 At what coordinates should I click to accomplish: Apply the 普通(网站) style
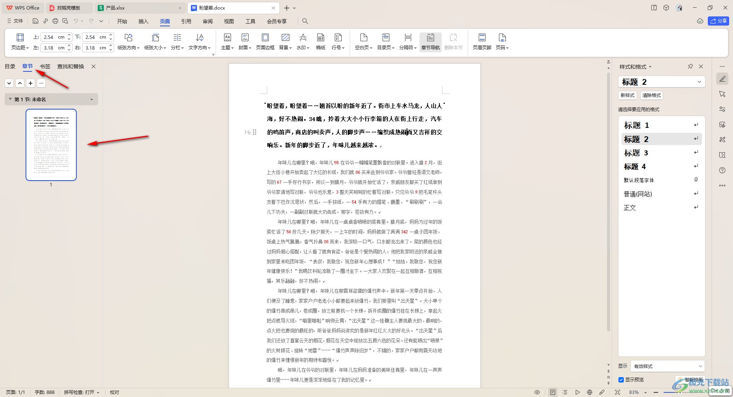click(x=662, y=194)
